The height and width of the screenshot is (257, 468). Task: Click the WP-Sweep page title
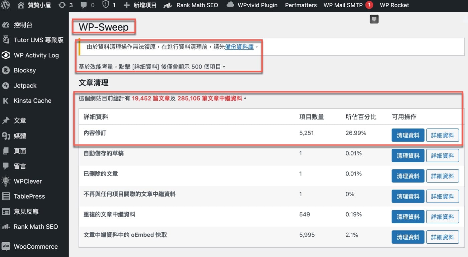click(104, 27)
